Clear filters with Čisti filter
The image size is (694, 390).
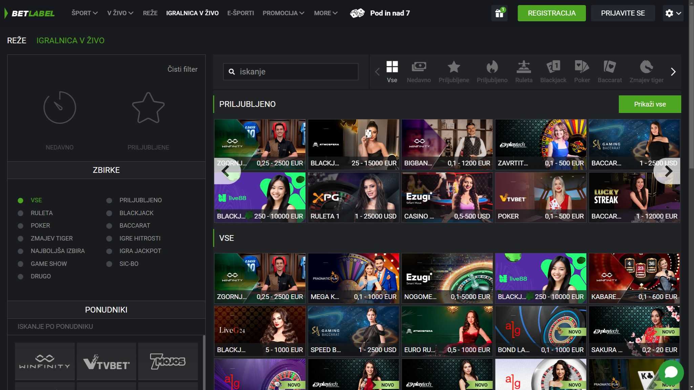[x=182, y=69]
